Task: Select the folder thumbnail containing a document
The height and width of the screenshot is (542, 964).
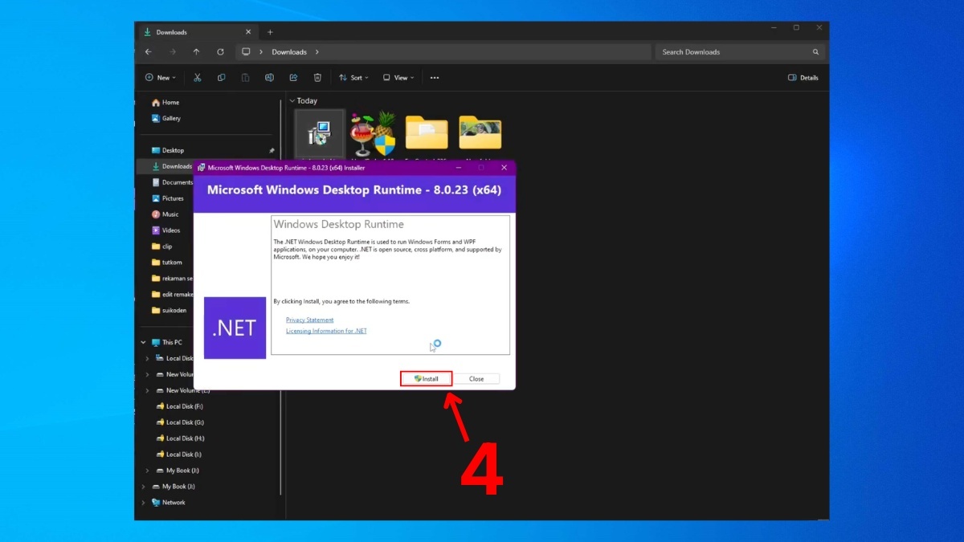Action: tap(427, 134)
